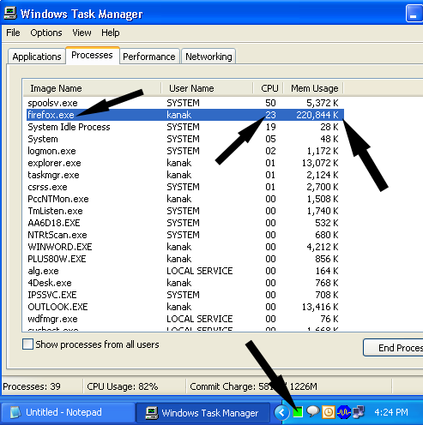Click the 13,072 K memory value

point(320,163)
